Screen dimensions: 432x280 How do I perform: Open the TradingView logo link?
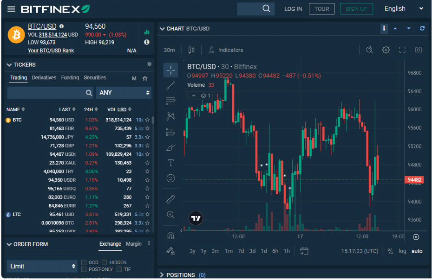click(196, 218)
